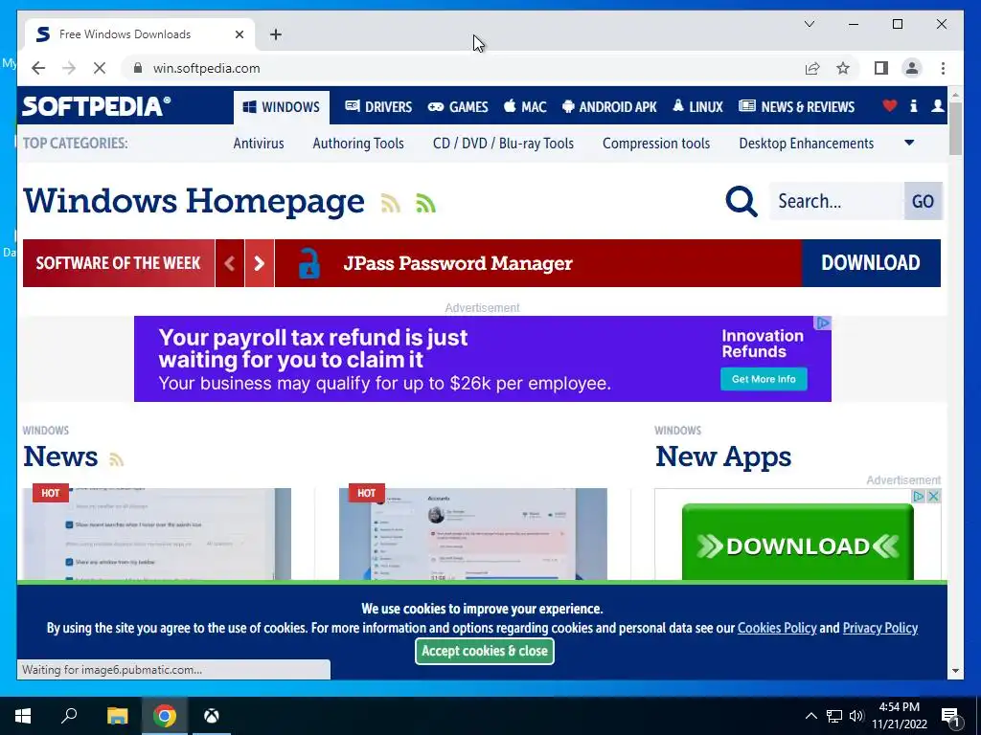981x735 pixels.
Task: Open the Compression tools category
Action: coord(656,144)
